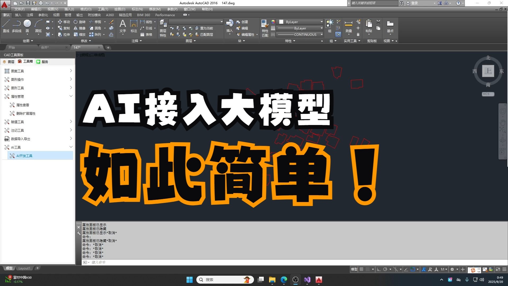Click the 属性查看 tool entry
This screenshot has width=508, height=286.
click(23, 105)
